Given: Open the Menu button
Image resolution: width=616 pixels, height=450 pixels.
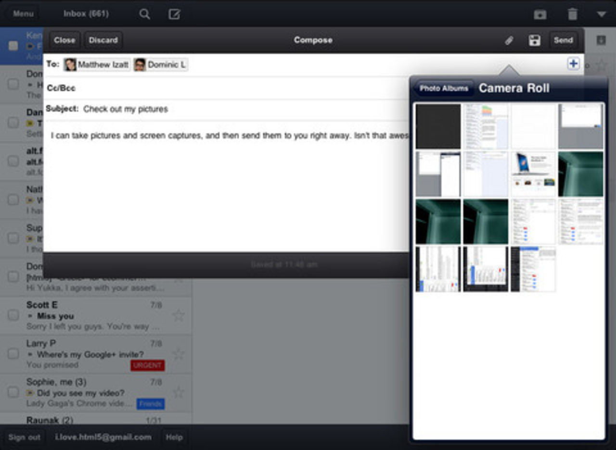Looking at the screenshot, I should 23,13.
